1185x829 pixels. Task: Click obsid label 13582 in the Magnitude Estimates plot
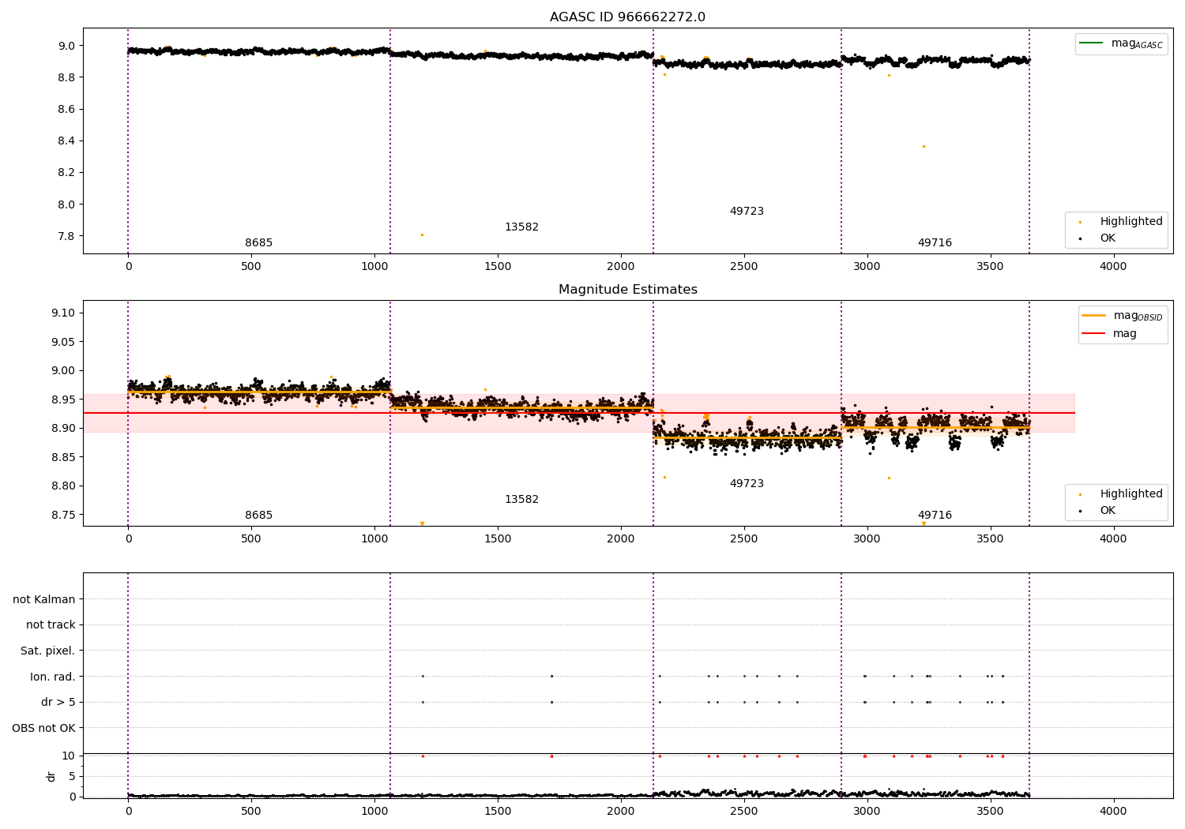pyautogui.click(x=521, y=499)
